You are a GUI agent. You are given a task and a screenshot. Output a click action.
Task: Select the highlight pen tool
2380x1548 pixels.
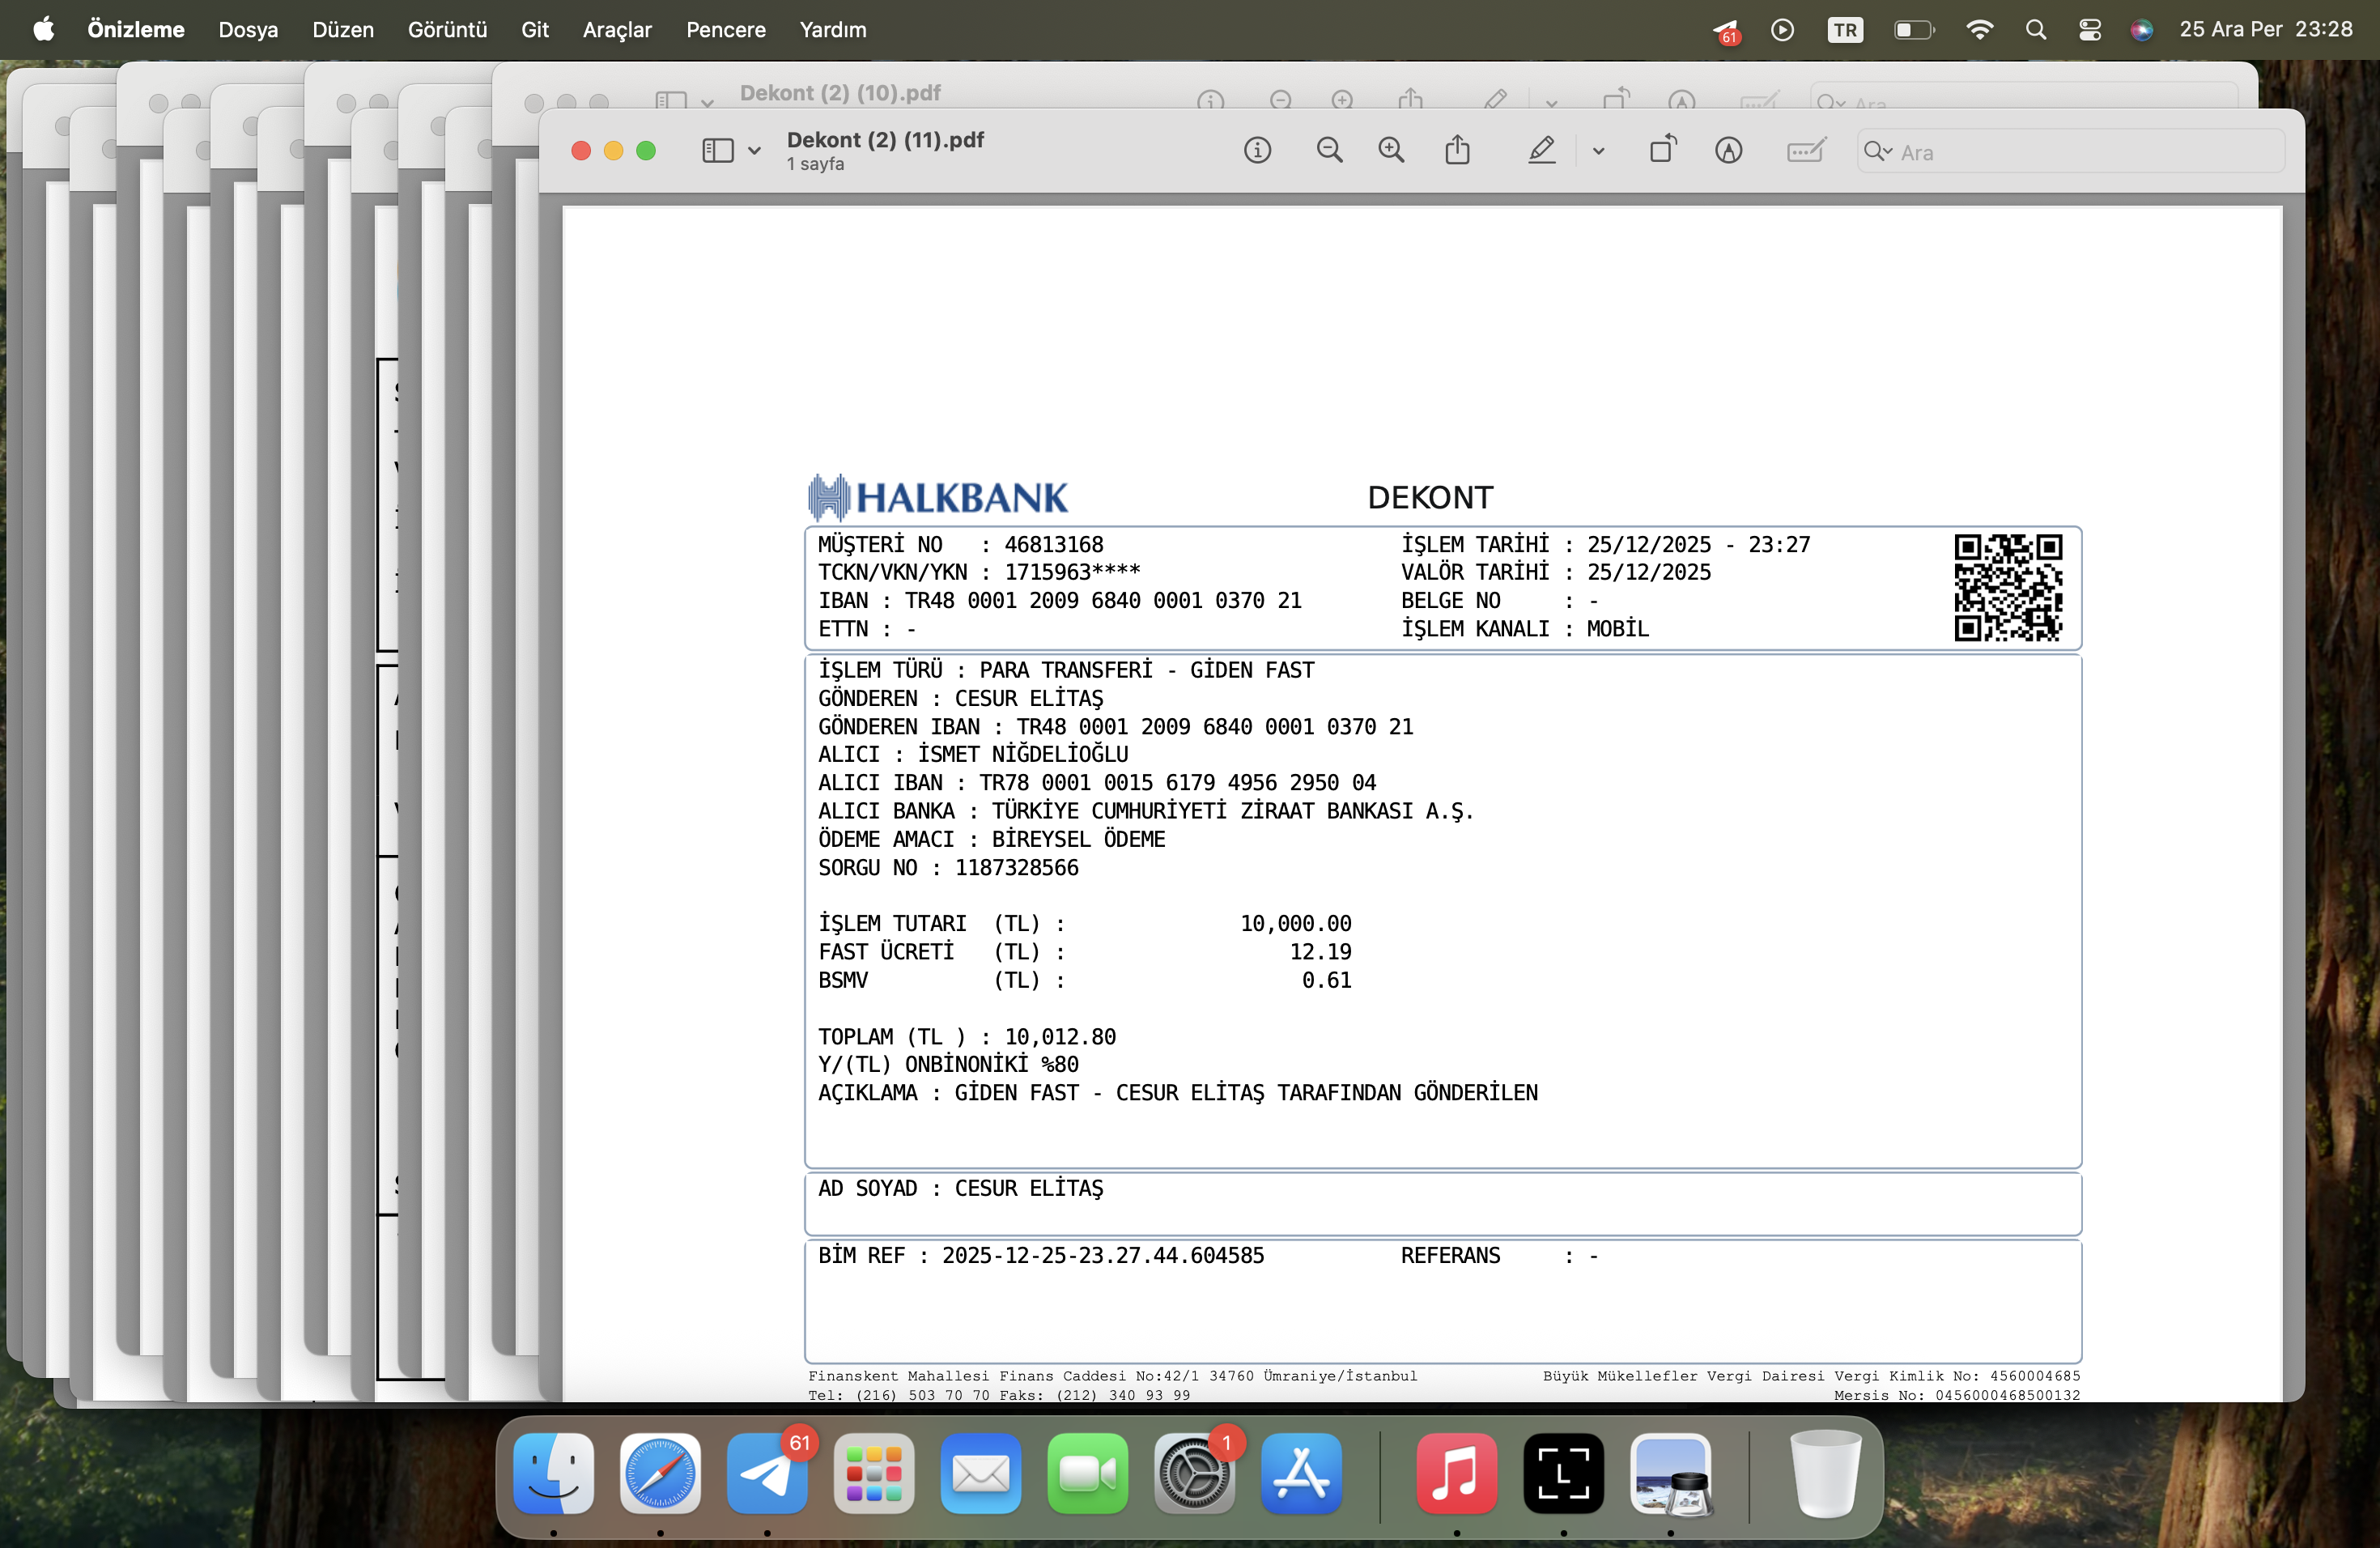1541,150
